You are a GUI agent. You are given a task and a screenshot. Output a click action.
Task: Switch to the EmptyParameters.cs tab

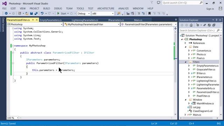coord(50,20)
